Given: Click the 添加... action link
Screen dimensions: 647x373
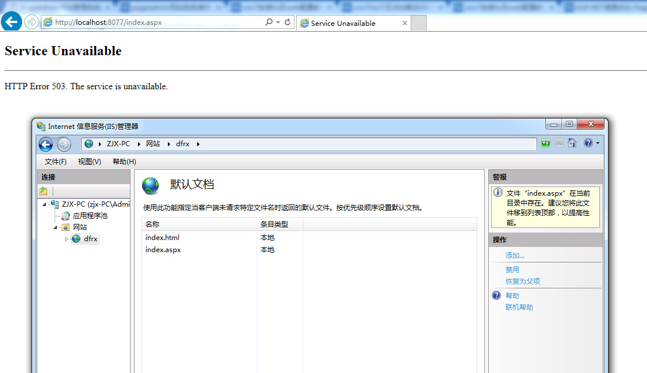Looking at the screenshot, I should click(515, 256).
